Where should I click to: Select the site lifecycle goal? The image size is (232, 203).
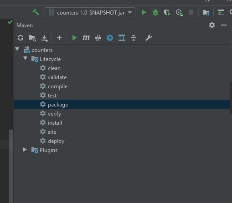point(122,132)
